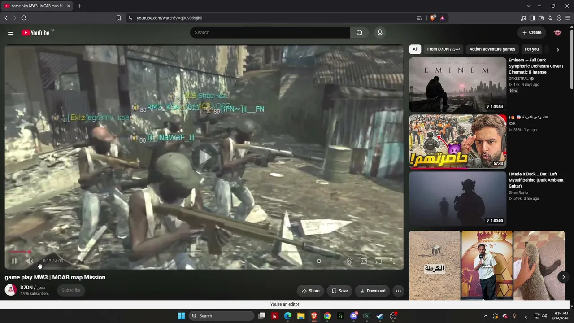Open the media playlist music-note icon
This screenshot has height=323, width=574.
523,18
